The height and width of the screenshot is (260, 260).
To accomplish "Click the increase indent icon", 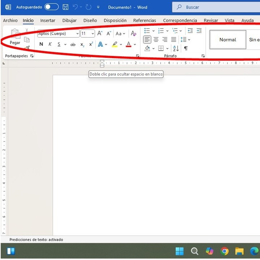I will (199, 30).
